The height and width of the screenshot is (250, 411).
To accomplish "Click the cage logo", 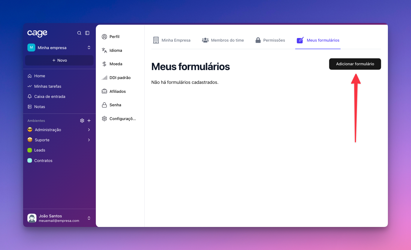I will 37,33.
